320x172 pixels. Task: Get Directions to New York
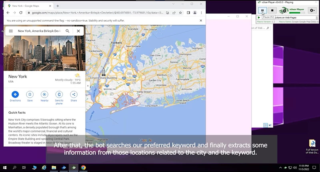pos(15,96)
